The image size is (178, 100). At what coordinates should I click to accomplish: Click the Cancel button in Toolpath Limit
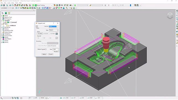coord(50,54)
